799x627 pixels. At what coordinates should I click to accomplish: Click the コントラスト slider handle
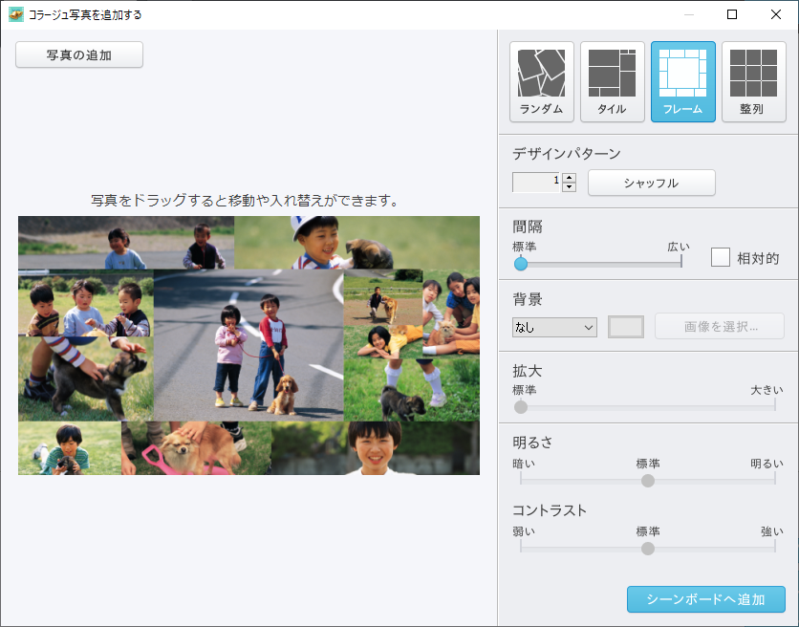648,549
